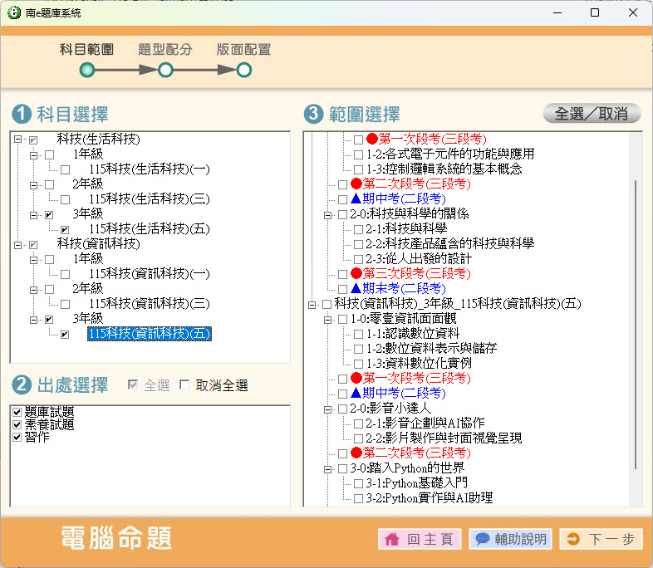The image size is (653, 568).
Task: Collapse the 科技(生活科技) subject tree node
Action: pos(17,140)
